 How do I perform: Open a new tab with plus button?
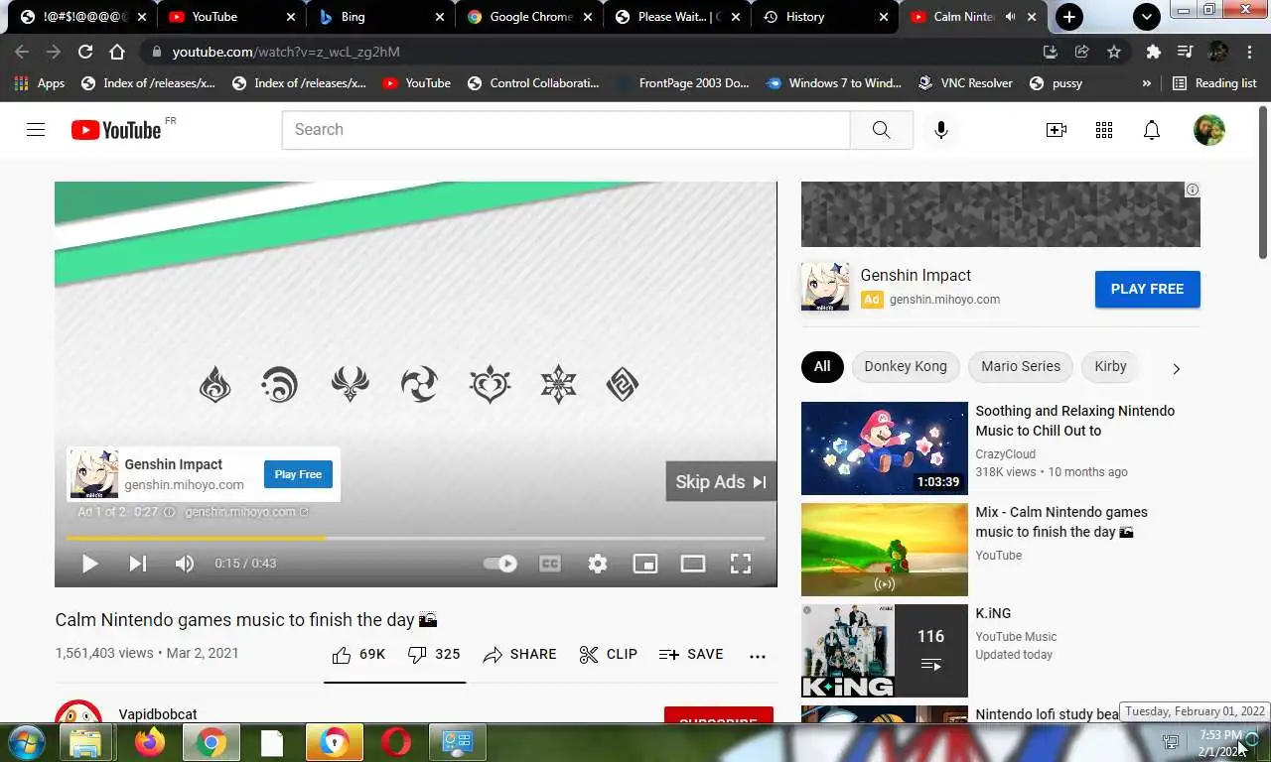pos(1069,17)
